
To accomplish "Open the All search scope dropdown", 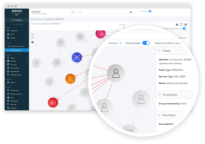I will pos(74,12).
